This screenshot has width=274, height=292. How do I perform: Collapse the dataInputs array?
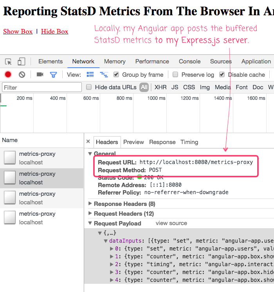point(106,241)
